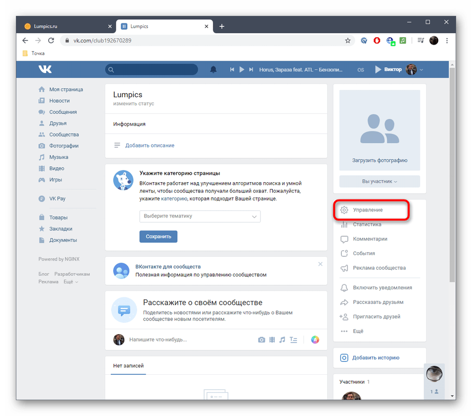Screen dimensions: 472x416
Task: Click the Реклама footer link
Action: click(x=48, y=282)
